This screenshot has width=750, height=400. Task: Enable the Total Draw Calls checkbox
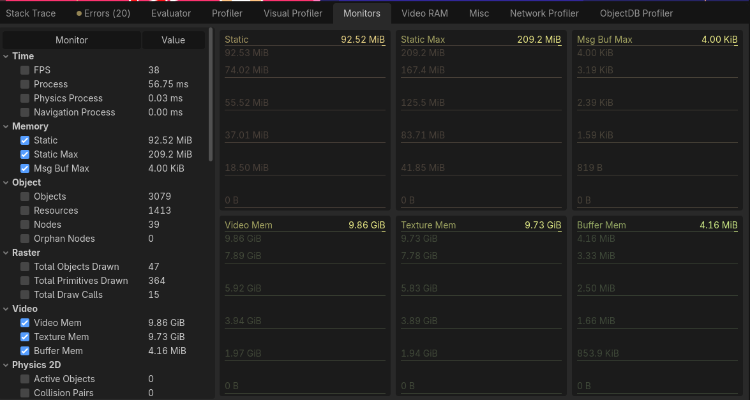25,295
